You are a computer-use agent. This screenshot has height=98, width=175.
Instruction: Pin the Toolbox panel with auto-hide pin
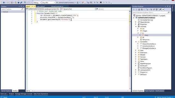point(21,7)
